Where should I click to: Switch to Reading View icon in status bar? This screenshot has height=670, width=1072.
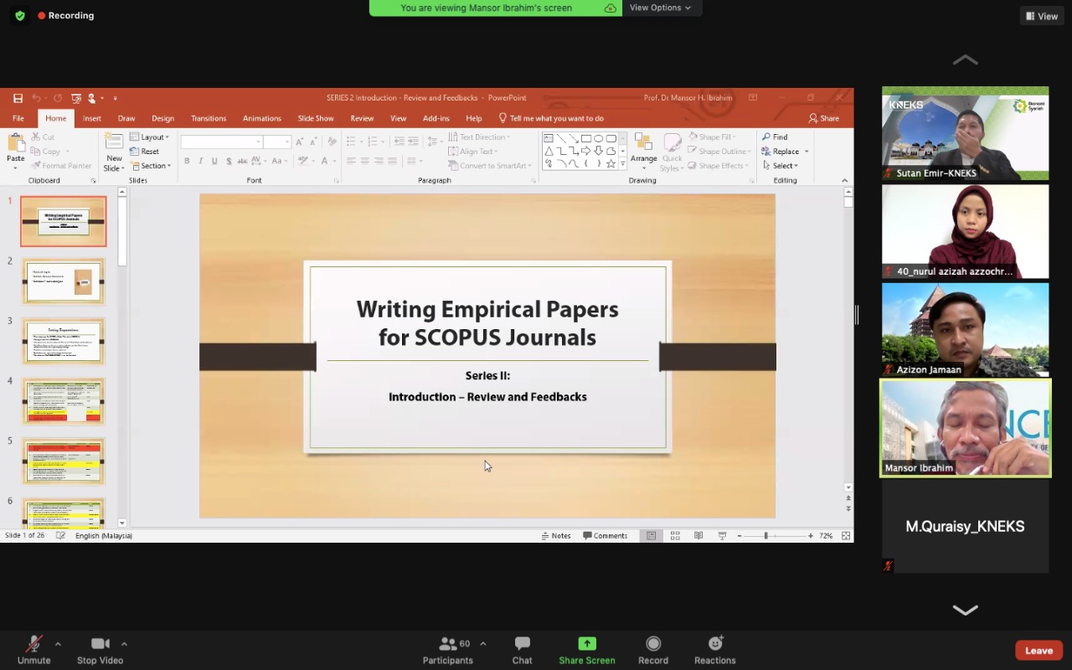(x=698, y=536)
